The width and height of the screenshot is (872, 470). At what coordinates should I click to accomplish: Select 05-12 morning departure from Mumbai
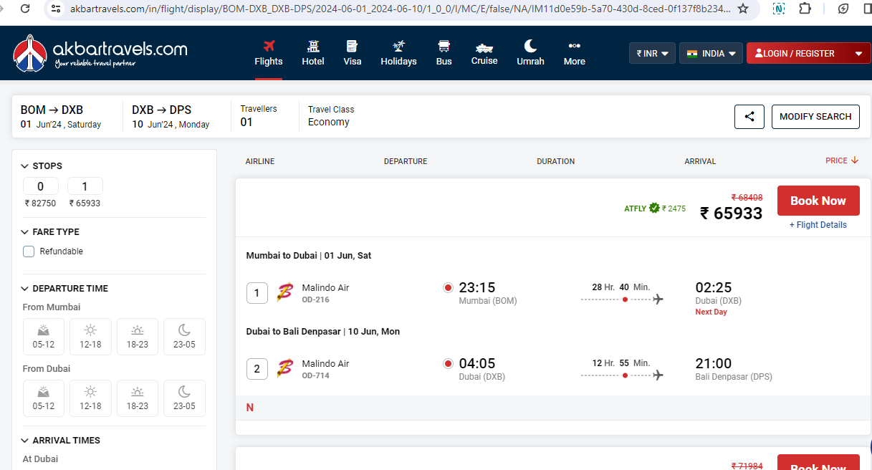[44, 337]
